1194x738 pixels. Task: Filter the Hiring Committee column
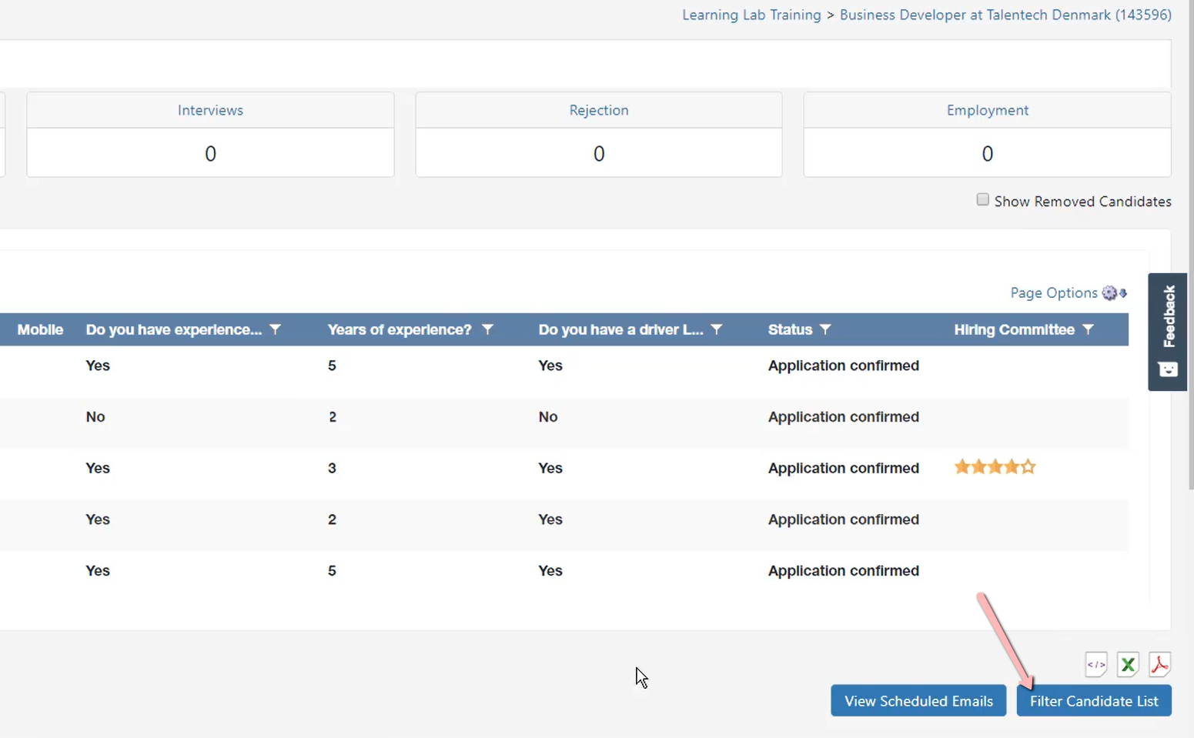click(x=1088, y=329)
